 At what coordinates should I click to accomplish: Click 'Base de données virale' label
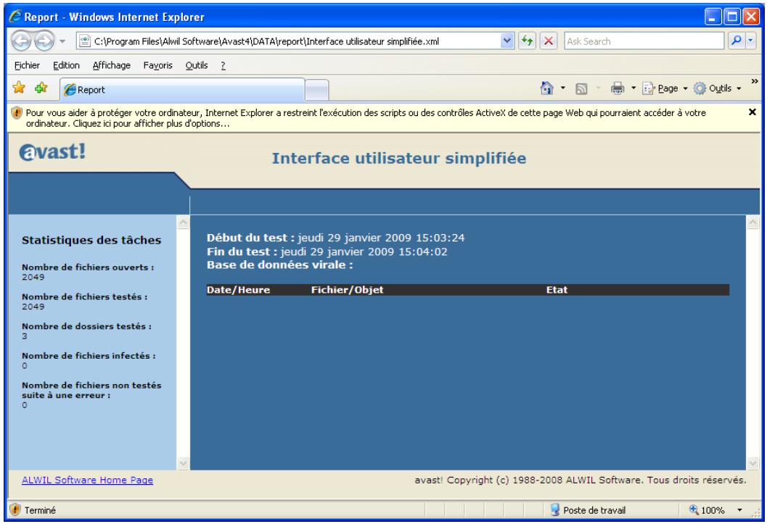tap(280, 265)
